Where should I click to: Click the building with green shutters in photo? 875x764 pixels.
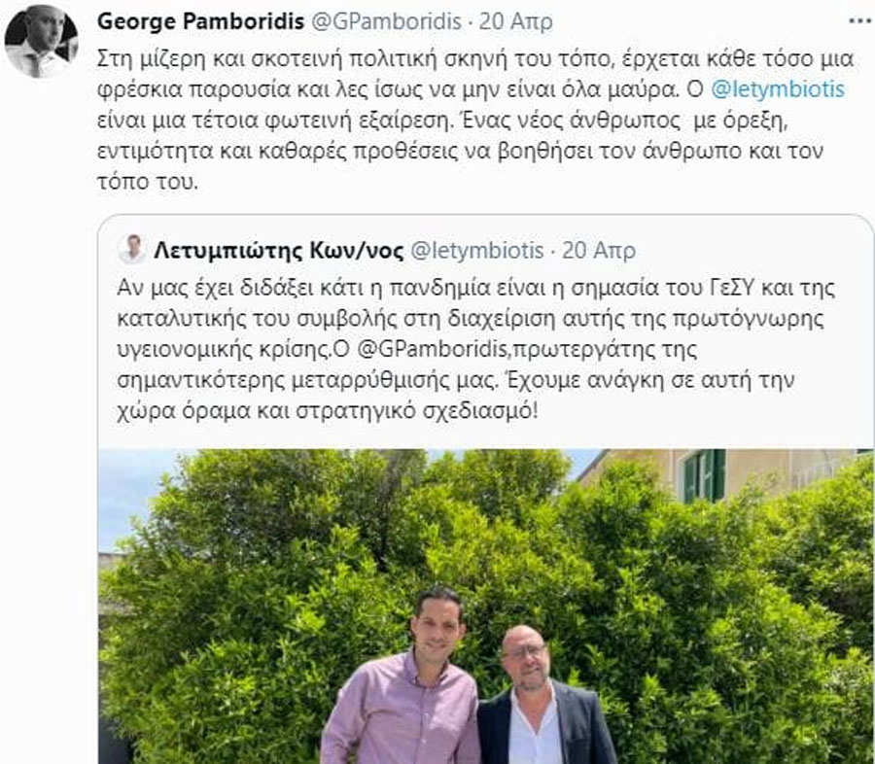click(719, 474)
